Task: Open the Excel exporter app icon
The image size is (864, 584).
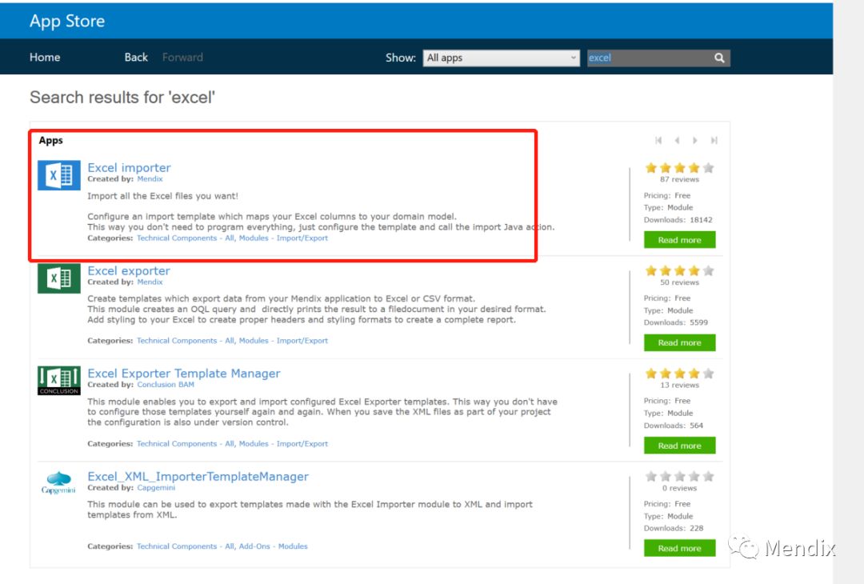Action: pyautogui.click(x=59, y=278)
